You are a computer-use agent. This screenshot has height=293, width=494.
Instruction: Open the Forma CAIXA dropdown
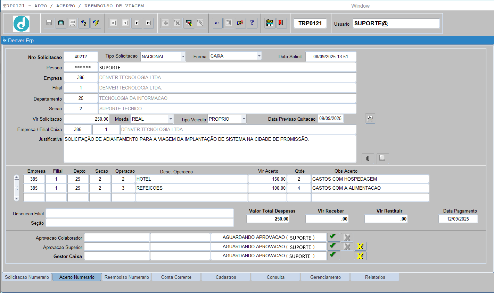[259, 56]
